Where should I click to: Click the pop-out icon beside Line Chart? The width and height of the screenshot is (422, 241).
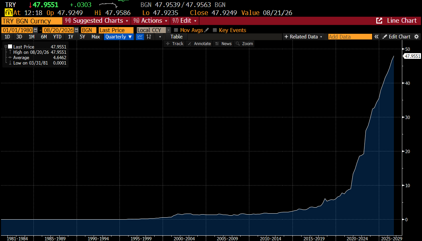point(379,21)
